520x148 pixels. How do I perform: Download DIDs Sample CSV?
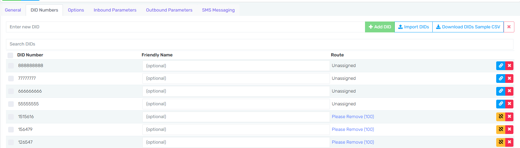468,27
